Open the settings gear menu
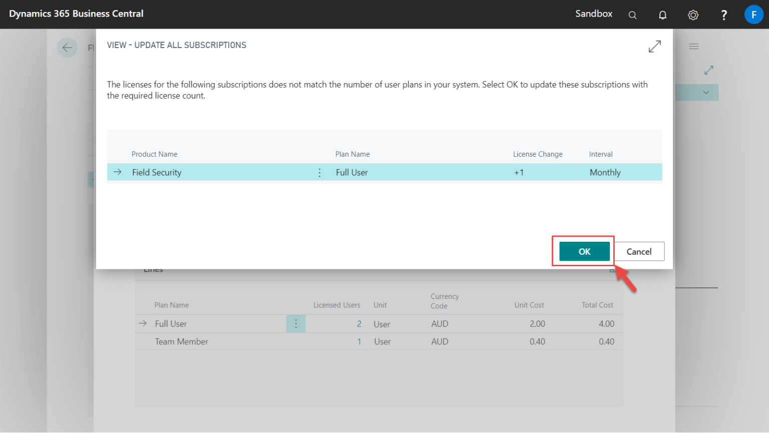769x433 pixels. [693, 15]
